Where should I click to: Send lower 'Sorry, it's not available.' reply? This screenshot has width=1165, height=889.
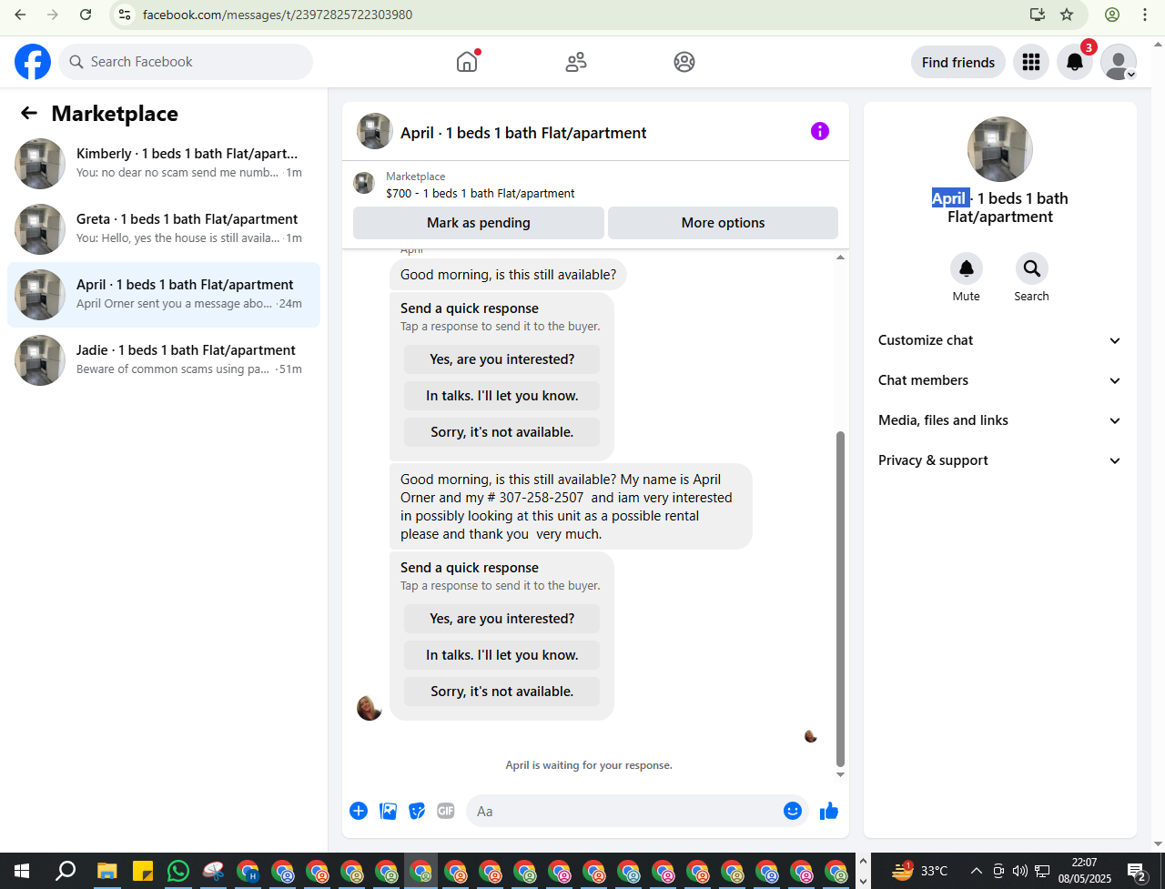pyautogui.click(x=502, y=692)
